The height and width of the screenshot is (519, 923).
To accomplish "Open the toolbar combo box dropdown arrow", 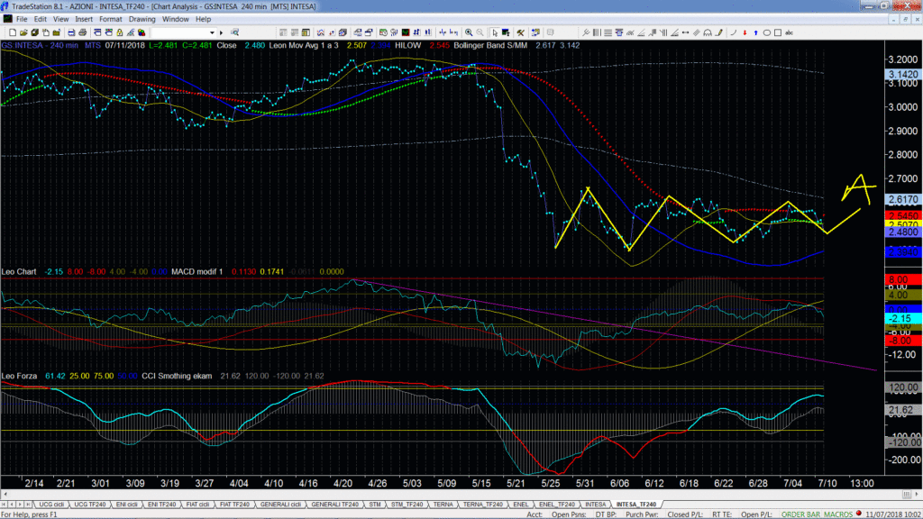I will click(x=212, y=32).
